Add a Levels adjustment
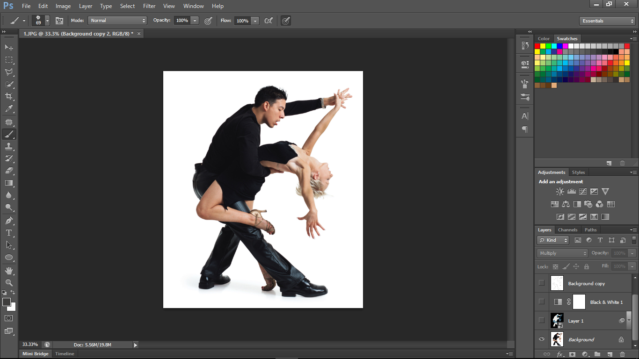 click(571, 191)
